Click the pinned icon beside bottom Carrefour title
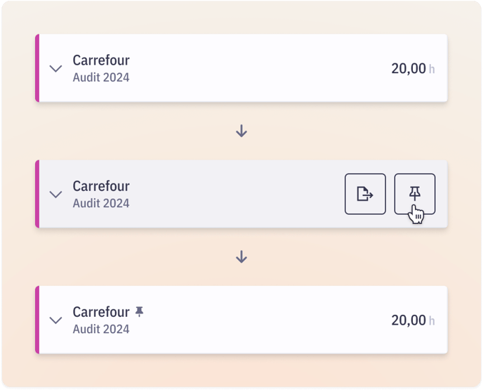This screenshot has height=390, width=483. (139, 312)
